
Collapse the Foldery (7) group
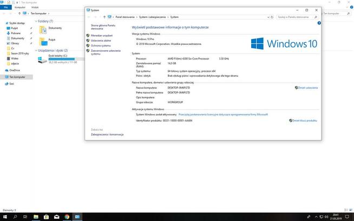tap(36, 21)
